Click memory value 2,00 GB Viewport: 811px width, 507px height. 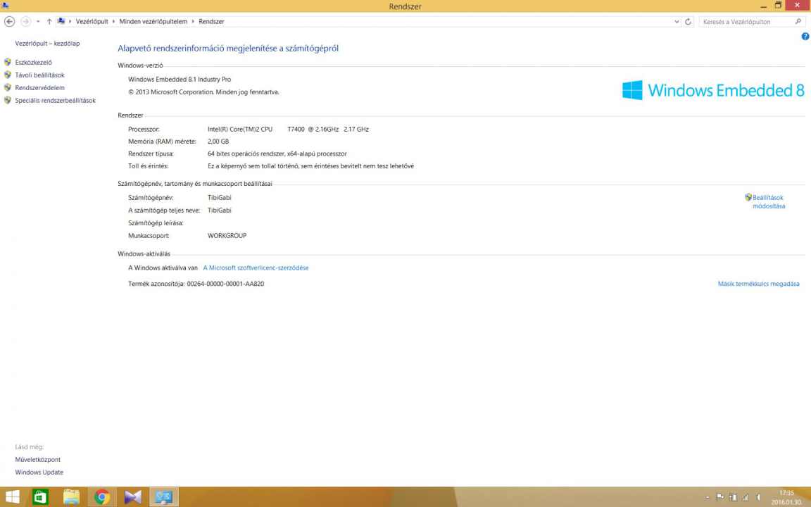pyautogui.click(x=218, y=142)
